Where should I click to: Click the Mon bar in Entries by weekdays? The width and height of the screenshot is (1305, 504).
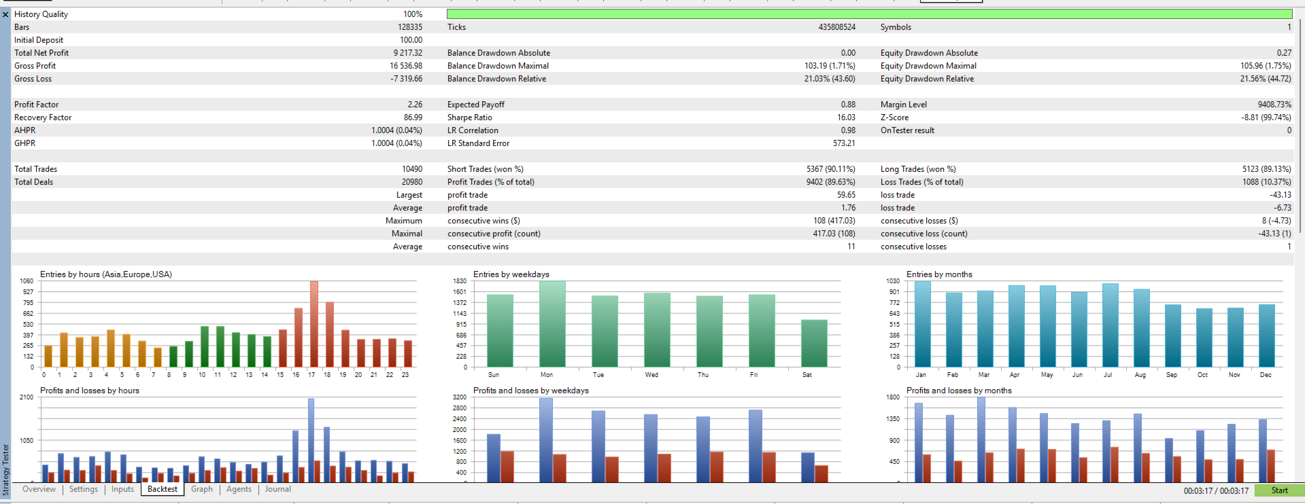pos(552,324)
